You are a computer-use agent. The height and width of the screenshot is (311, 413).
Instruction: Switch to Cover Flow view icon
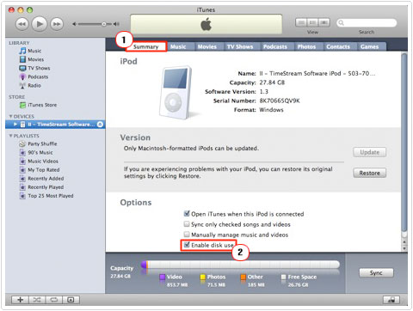coord(324,22)
